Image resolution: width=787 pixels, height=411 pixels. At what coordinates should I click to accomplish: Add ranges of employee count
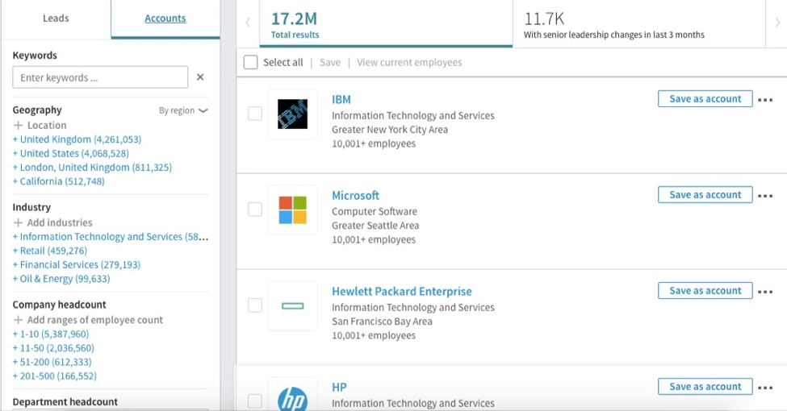coord(88,320)
